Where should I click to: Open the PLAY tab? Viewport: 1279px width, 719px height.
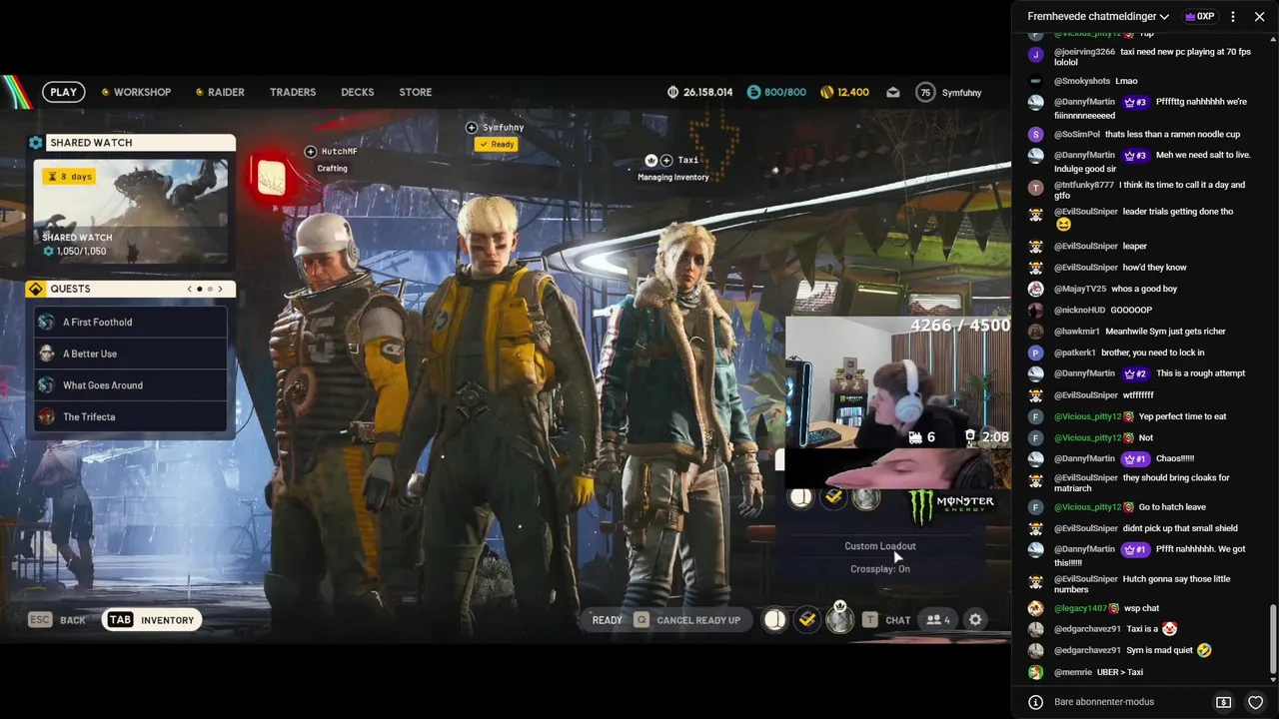pyautogui.click(x=63, y=92)
